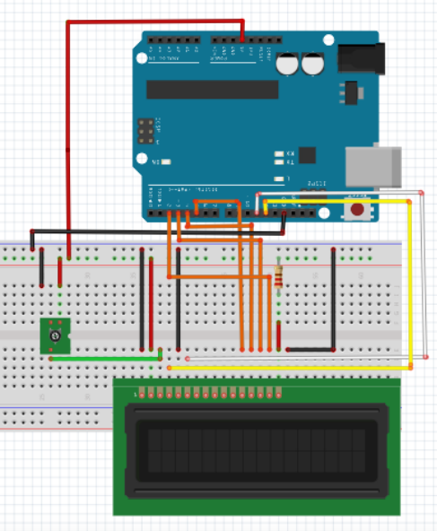Select the green wire from the potentiometer
The width and height of the screenshot is (437, 531).
(x=105, y=359)
